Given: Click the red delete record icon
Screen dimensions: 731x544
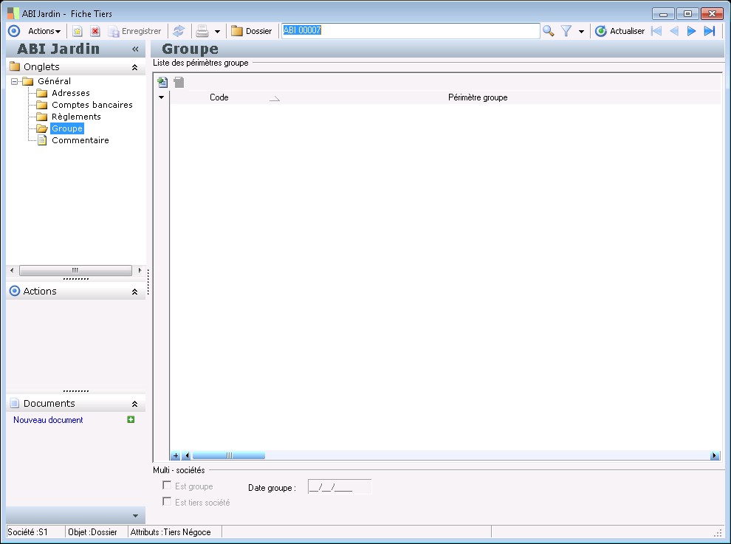Looking at the screenshot, I should coord(95,31).
